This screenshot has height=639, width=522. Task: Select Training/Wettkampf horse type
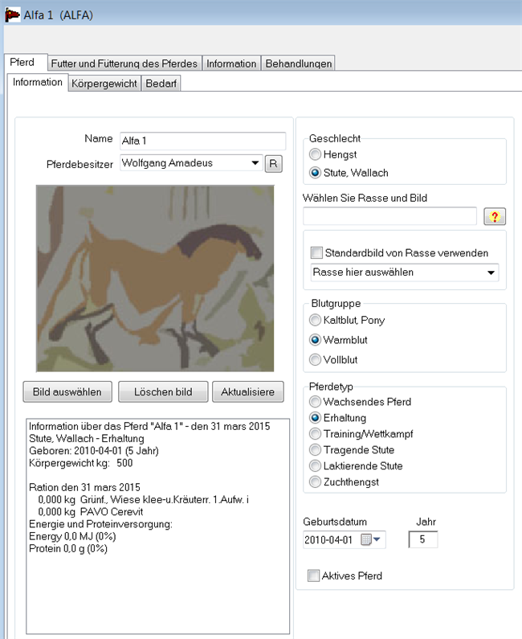coord(315,433)
